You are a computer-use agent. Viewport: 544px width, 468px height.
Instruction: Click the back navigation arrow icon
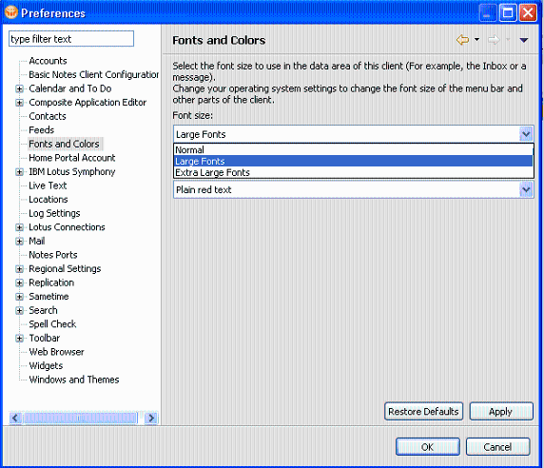click(462, 40)
